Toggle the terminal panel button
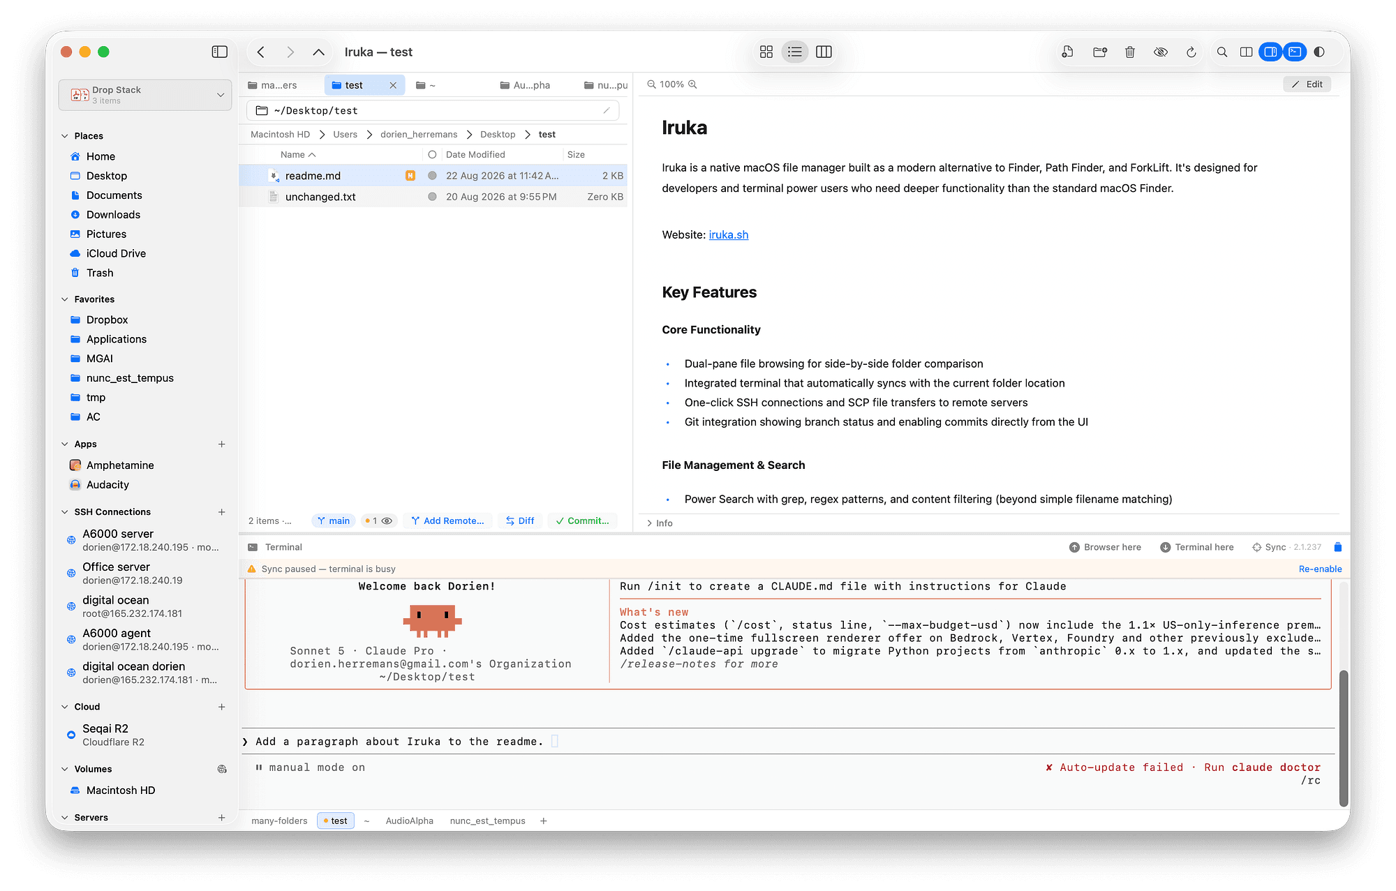 click(1295, 52)
